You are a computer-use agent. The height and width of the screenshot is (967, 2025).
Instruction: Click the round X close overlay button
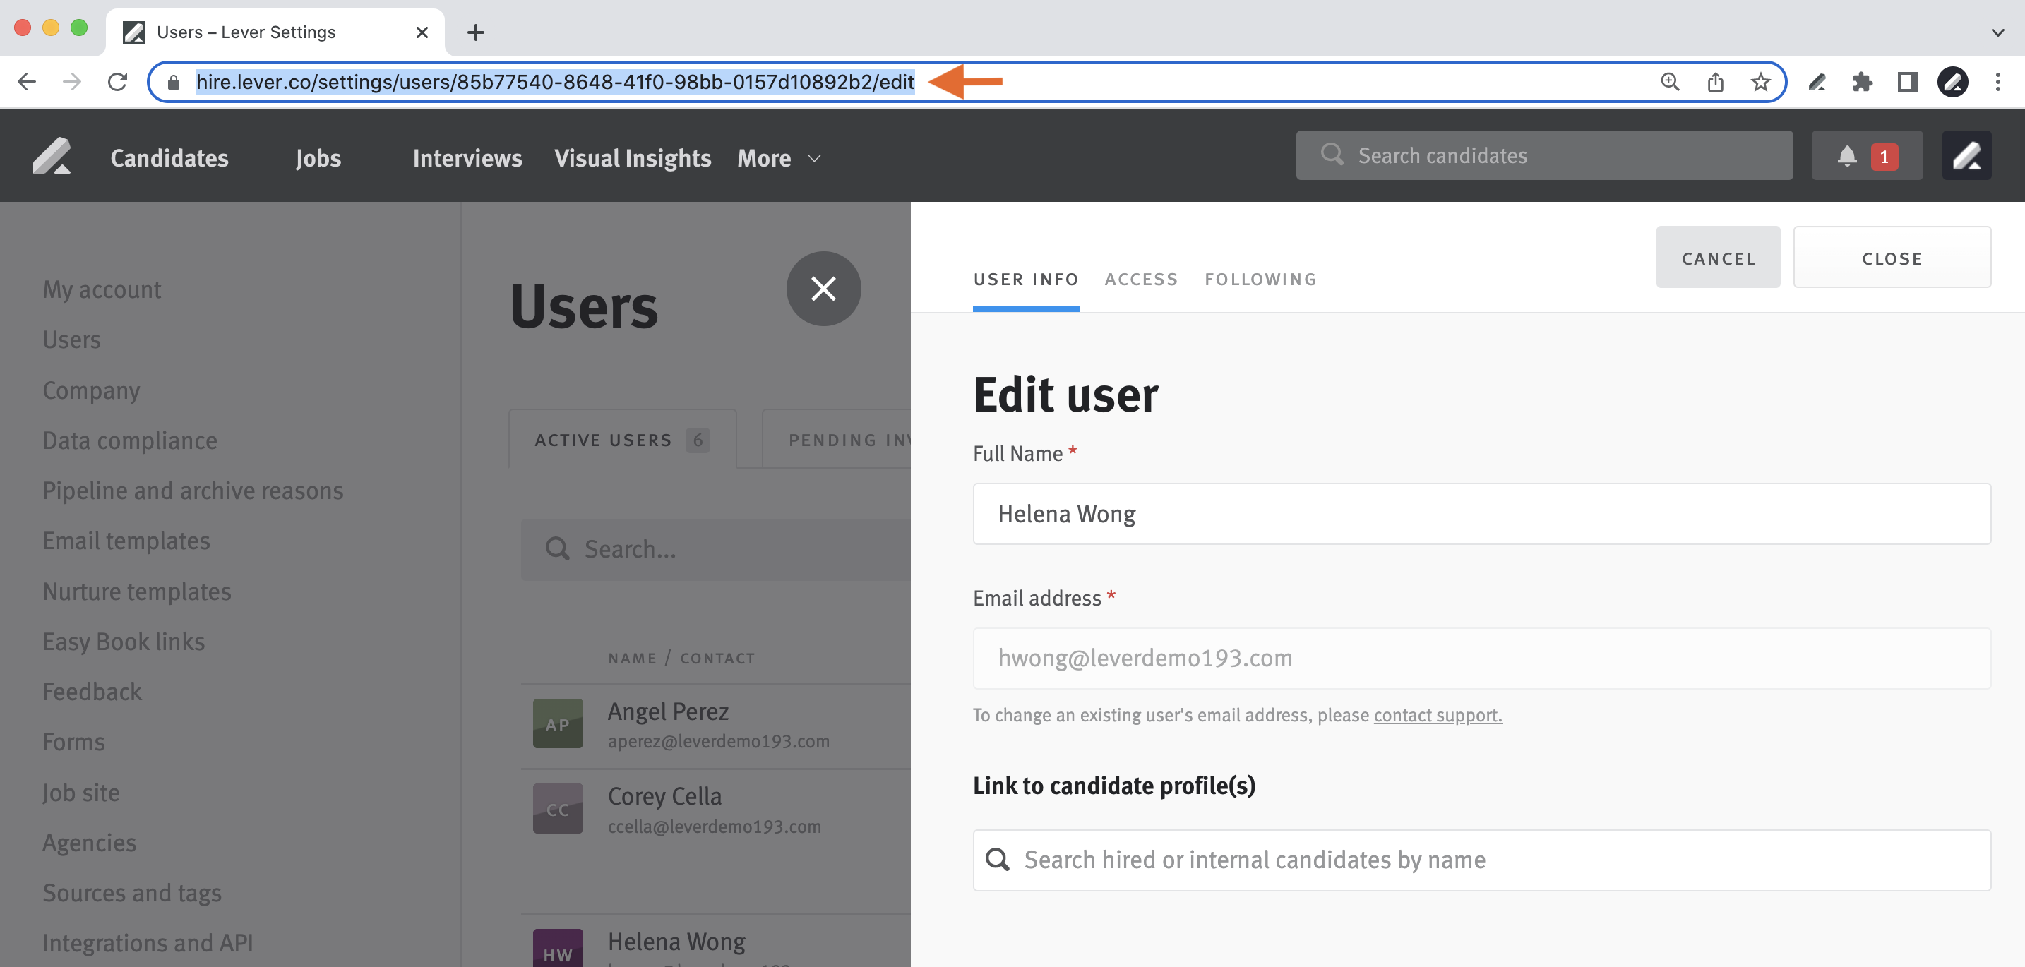click(823, 288)
